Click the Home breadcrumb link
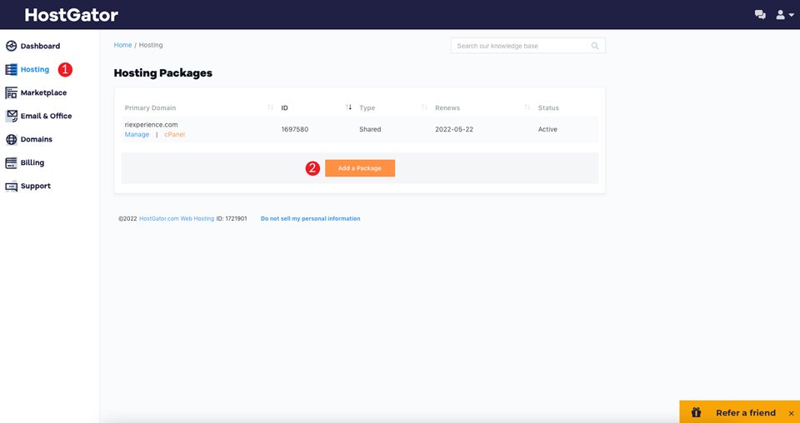Image resolution: width=800 pixels, height=423 pixels. (122, 45)
